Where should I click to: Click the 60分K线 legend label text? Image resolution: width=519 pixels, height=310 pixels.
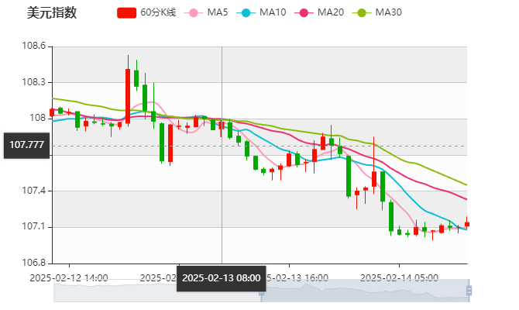(158, 13)
